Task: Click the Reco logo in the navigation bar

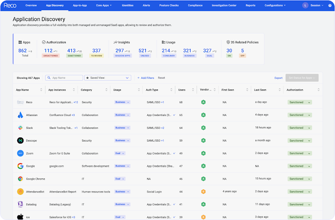Action: [10, 5]
